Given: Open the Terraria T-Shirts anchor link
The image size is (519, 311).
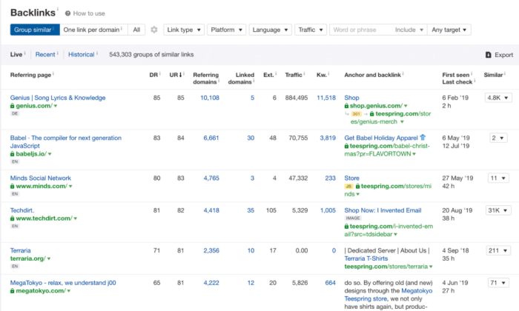Looking at the screenshot, I should coord(366,258).
